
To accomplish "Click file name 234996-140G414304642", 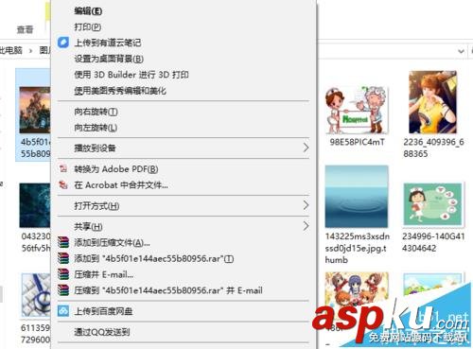I will [433, 242].
